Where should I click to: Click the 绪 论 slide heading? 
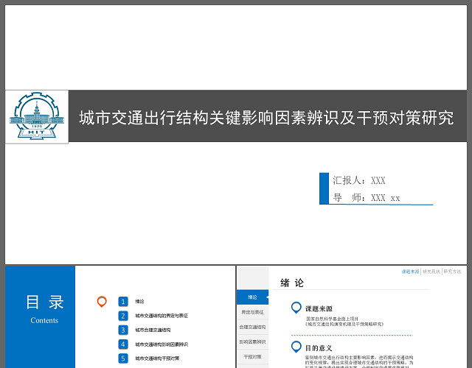coord(292,283)
